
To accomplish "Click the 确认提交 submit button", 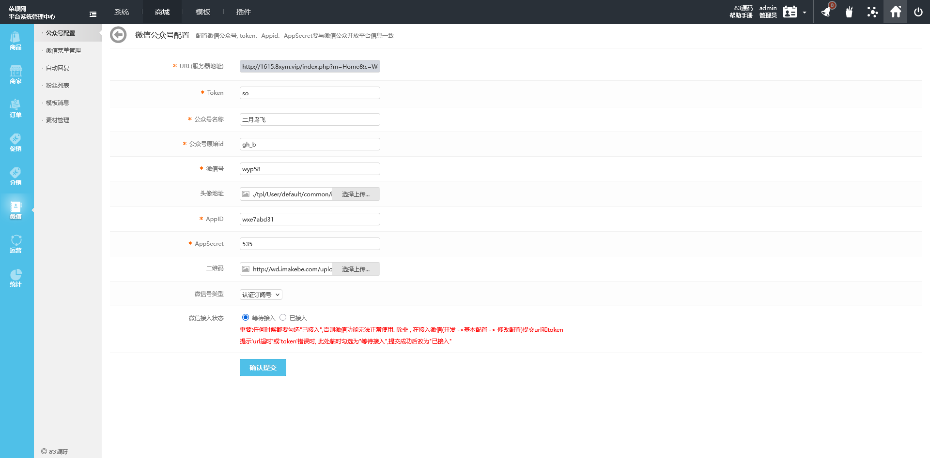I will pyautogui.click(x=263, y=368).
